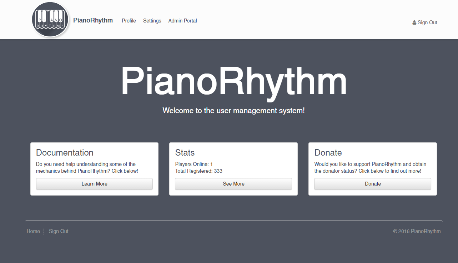Click the PianoRhythm piano keys logo
Viewport: 458px width, 263px height.
(50, 20)
